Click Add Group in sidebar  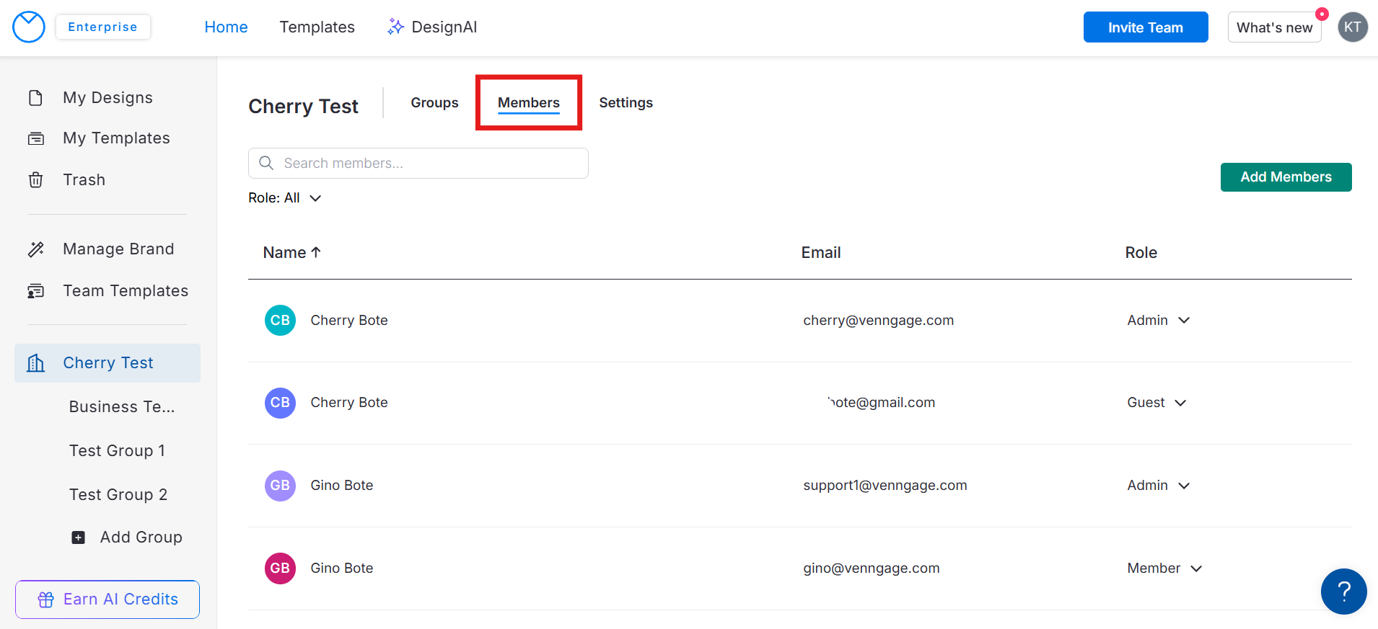click(127, 537)
